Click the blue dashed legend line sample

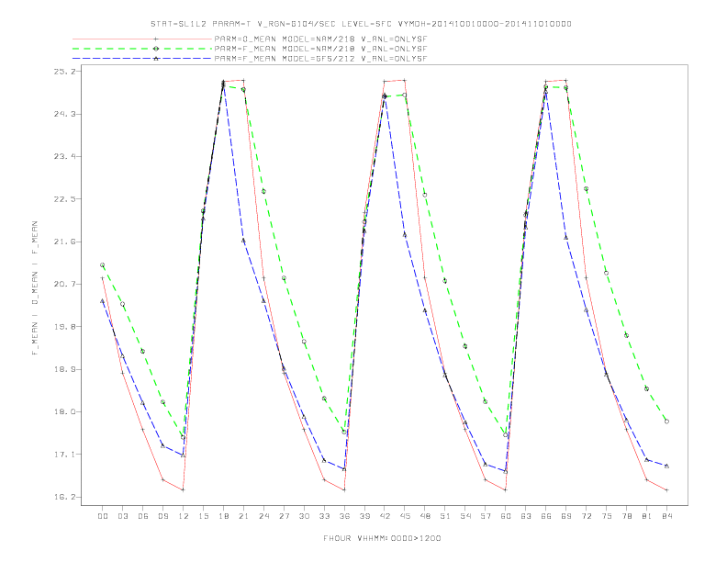(x=142, y=59)
